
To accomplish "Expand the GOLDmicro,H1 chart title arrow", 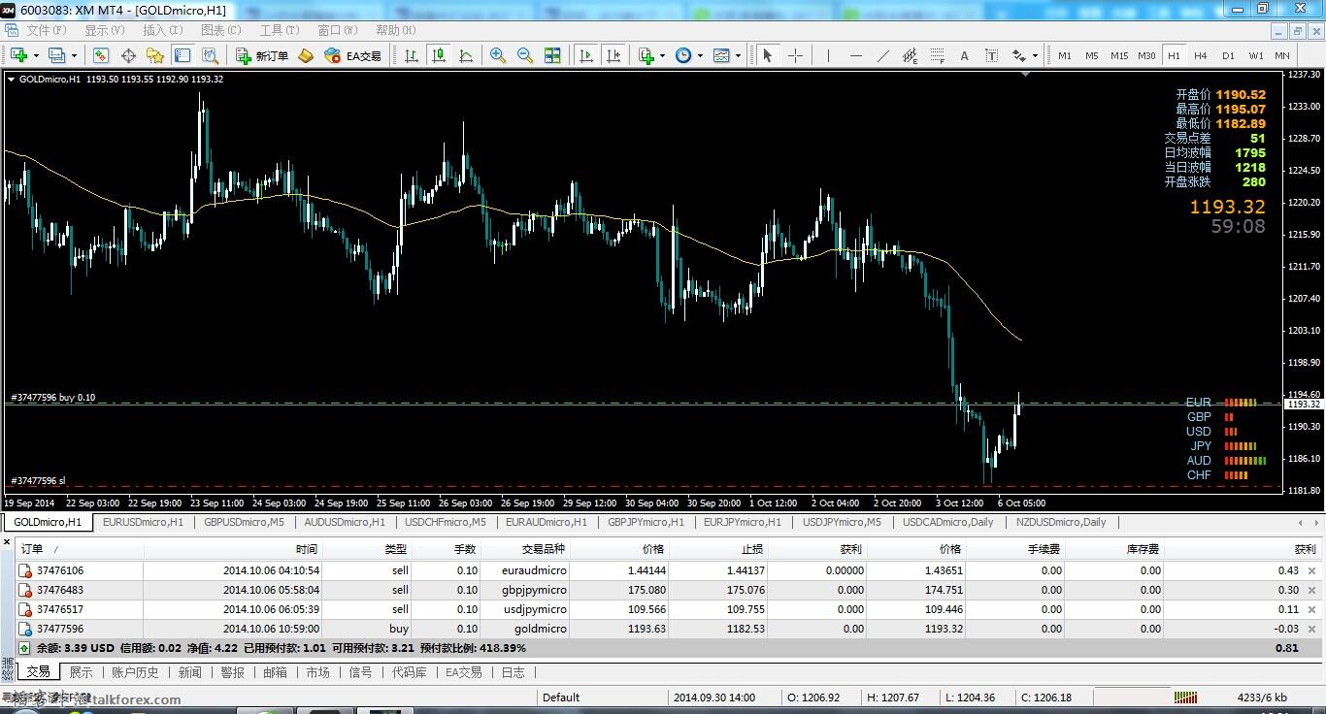I will click(x=11, y=79).
